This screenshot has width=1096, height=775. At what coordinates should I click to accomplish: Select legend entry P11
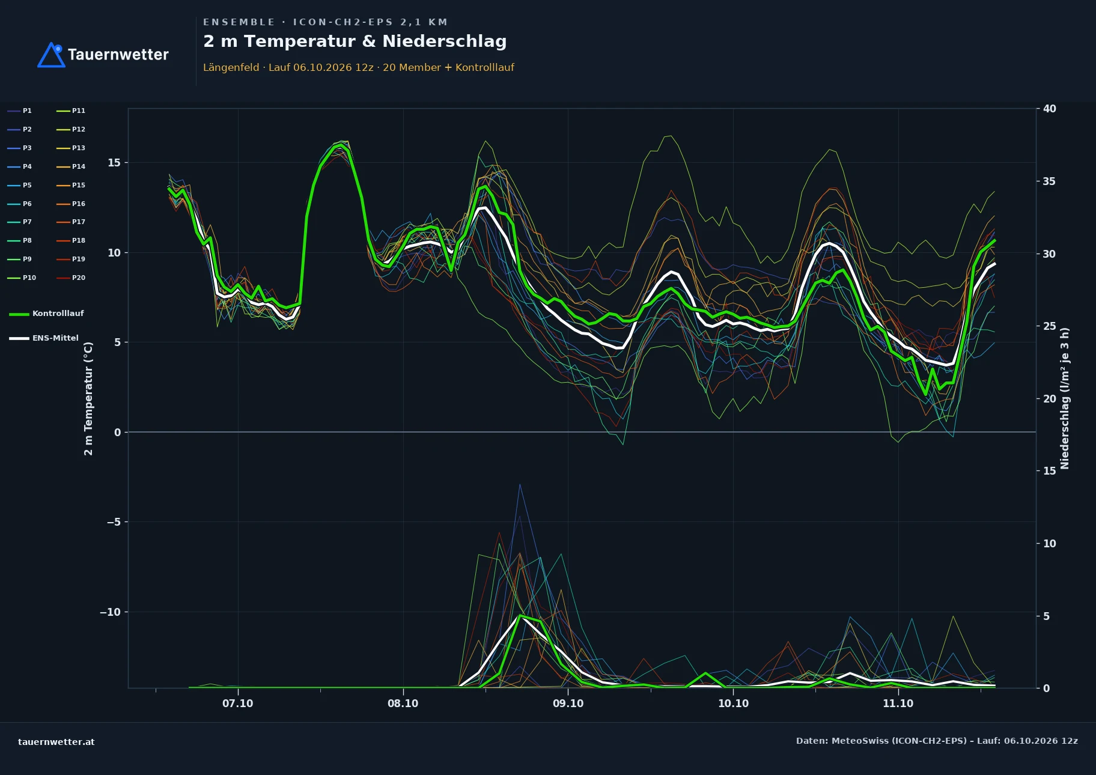[71, 111]
